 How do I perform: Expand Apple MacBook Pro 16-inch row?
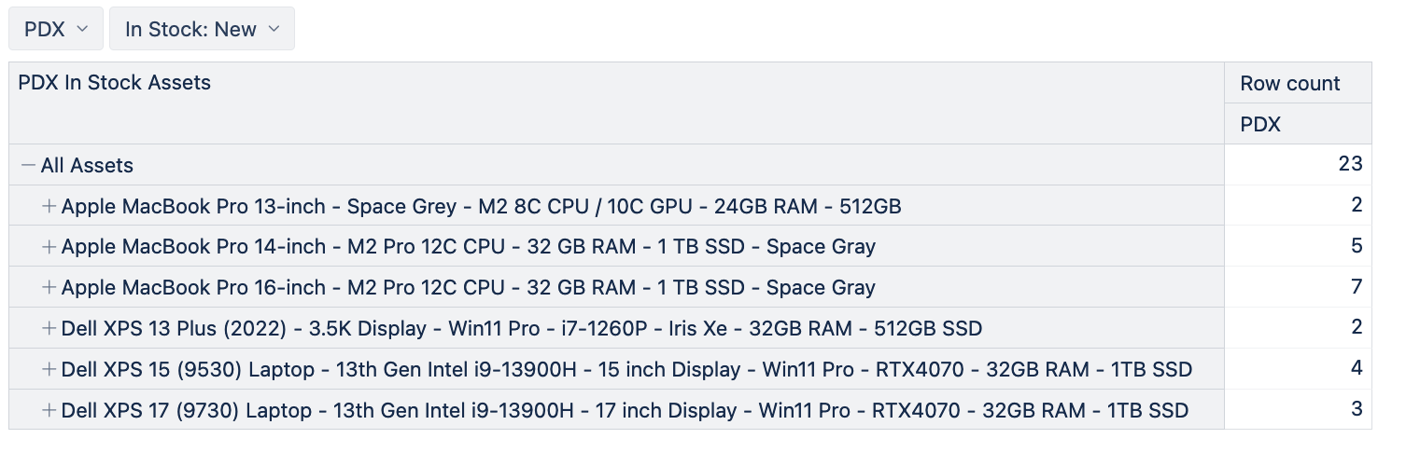(49, 287)
